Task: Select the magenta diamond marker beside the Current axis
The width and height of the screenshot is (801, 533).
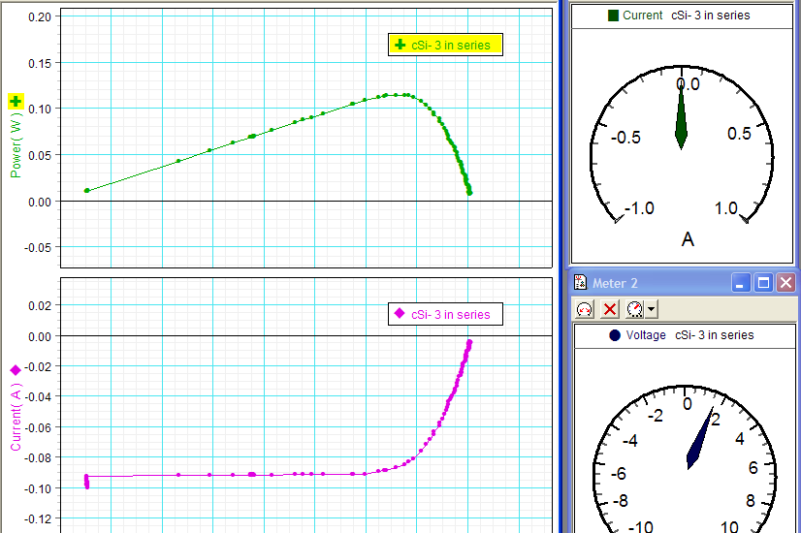Action: tap(16, 369)
